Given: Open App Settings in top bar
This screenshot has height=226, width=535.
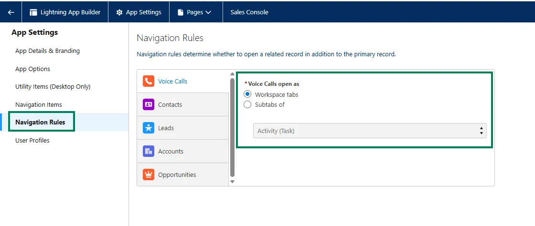Looking at the screenshot, I should [x=144, y=12].
